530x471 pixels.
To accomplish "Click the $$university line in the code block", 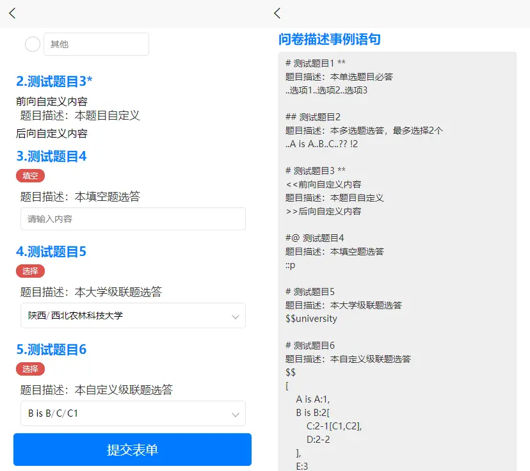I will click(x=311, y=319).
